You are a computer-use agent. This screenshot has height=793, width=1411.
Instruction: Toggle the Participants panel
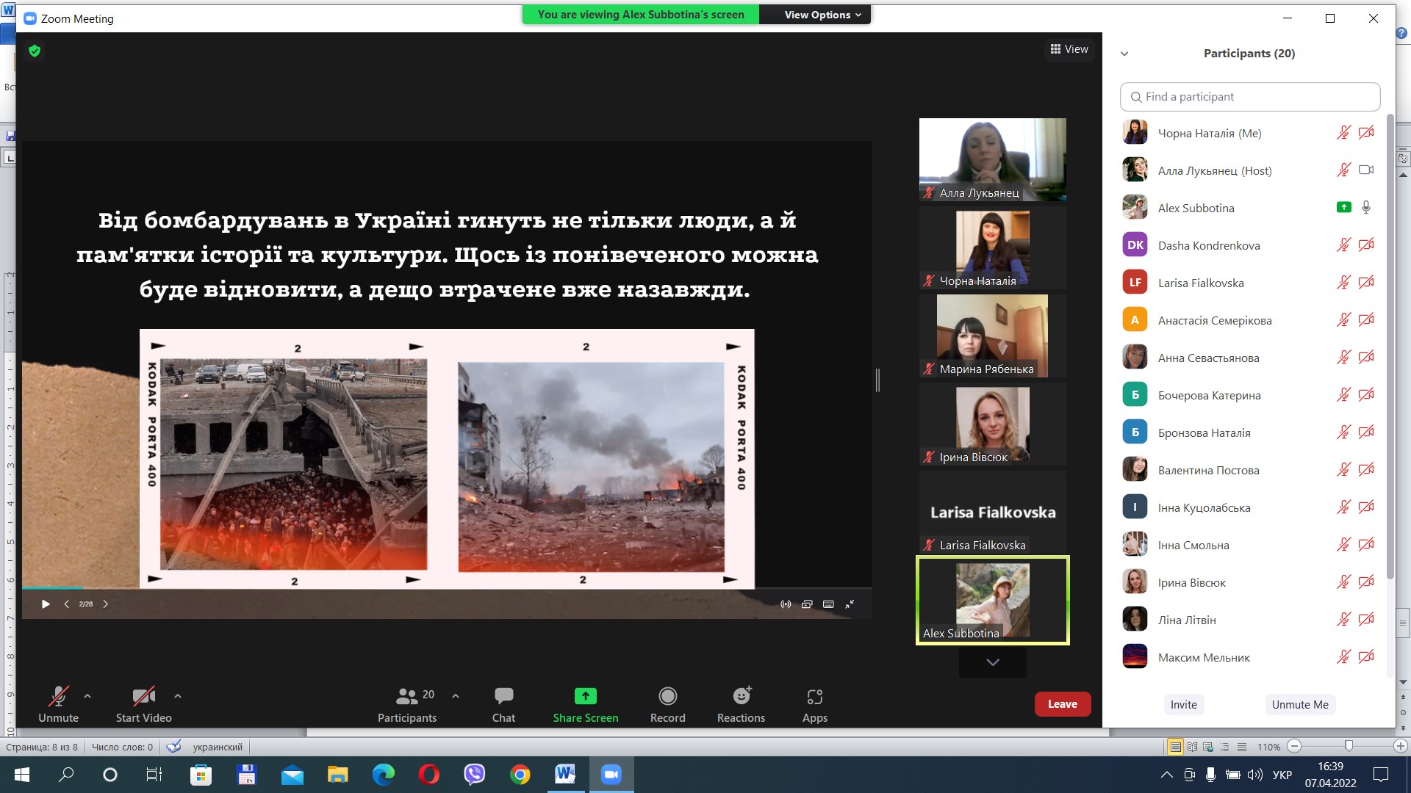(x=407, y=703)
